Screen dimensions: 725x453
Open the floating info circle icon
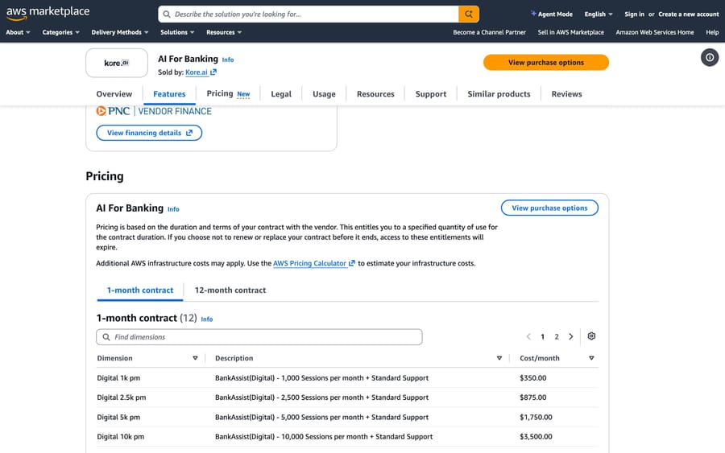709,58
